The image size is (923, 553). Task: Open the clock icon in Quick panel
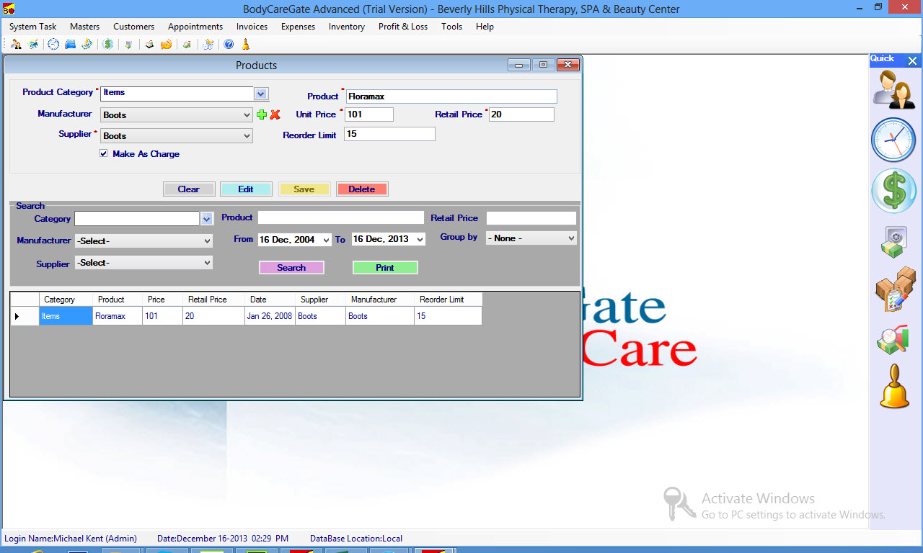[x=893, y=140]
